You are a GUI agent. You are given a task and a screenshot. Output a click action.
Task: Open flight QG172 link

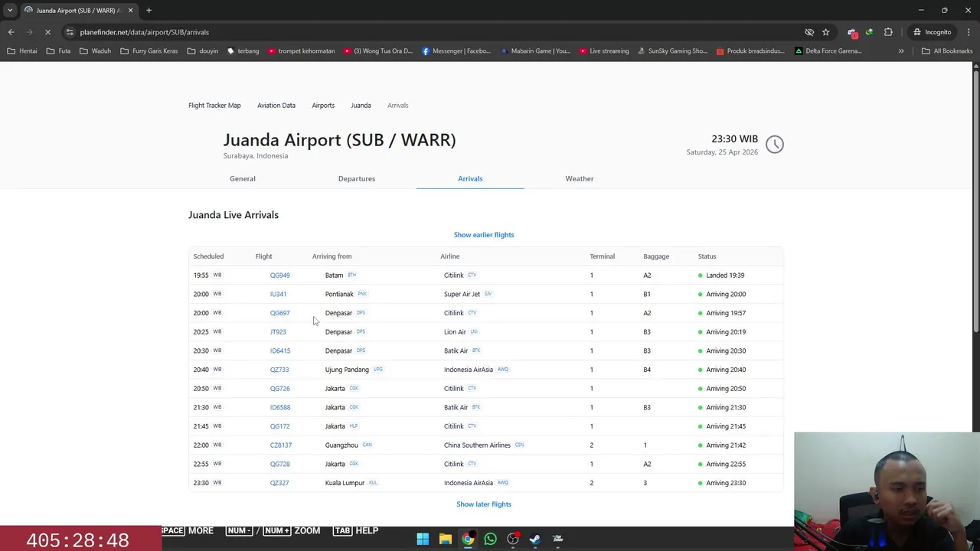tap(279, 426)
